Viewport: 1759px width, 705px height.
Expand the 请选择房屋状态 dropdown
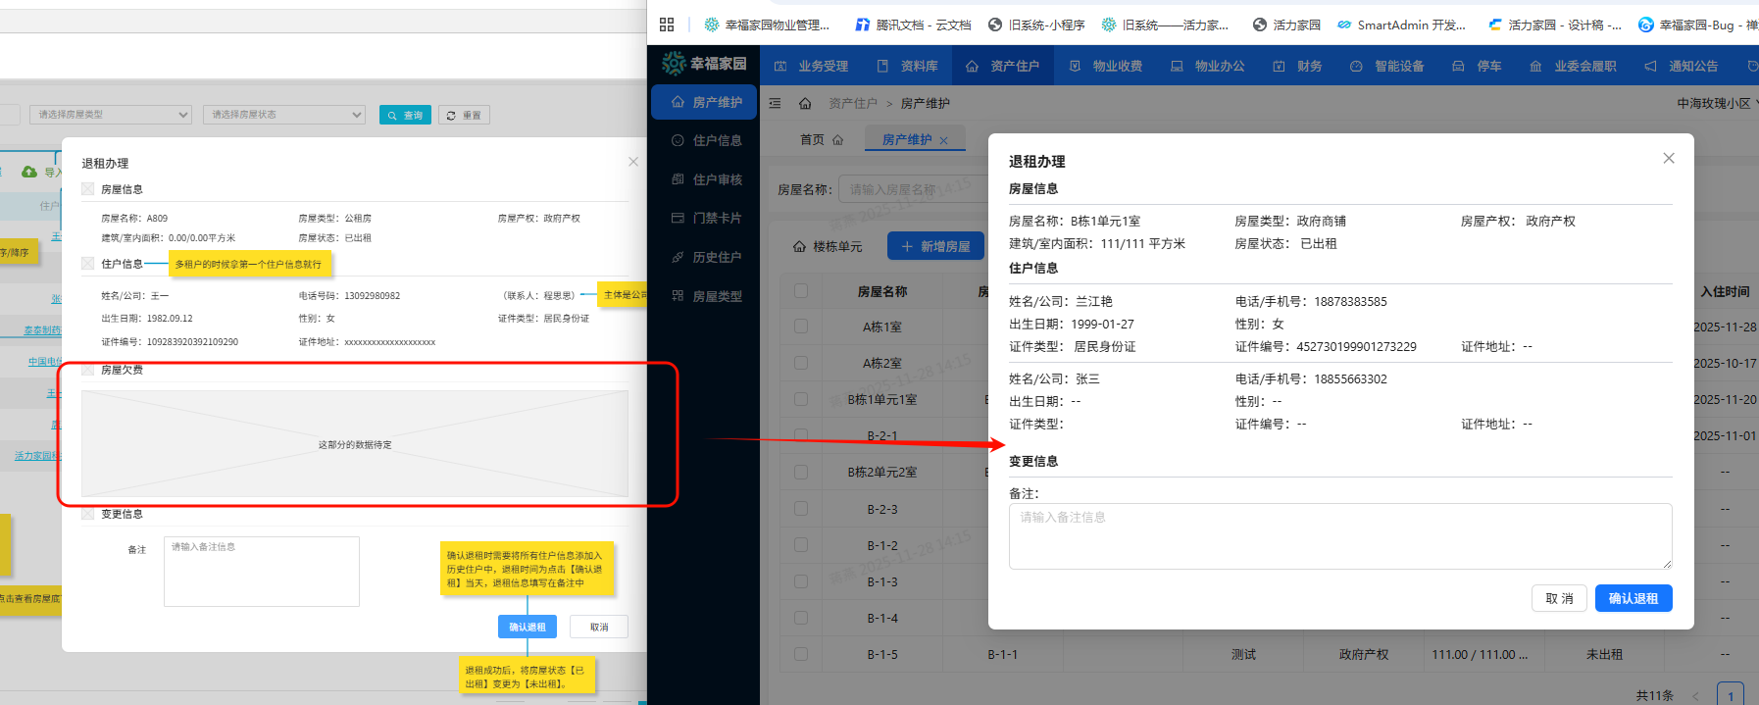284,115
